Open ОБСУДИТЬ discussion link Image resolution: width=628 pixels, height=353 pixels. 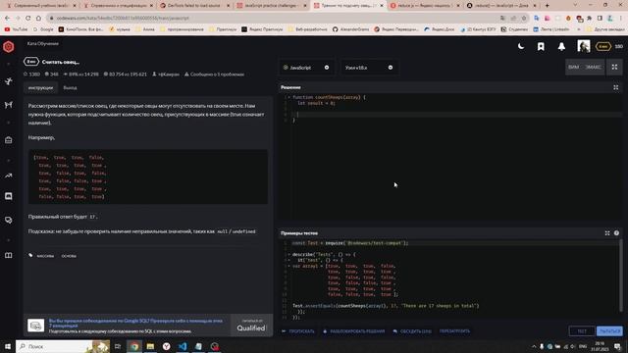tap(412, 331)
